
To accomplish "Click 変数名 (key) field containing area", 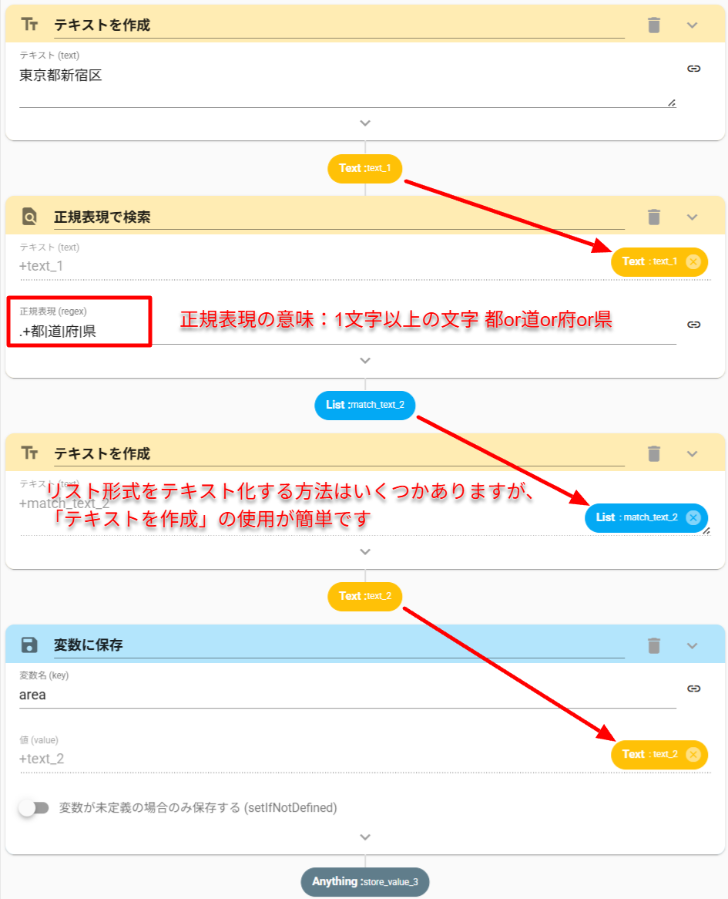I will click(347, 695).
